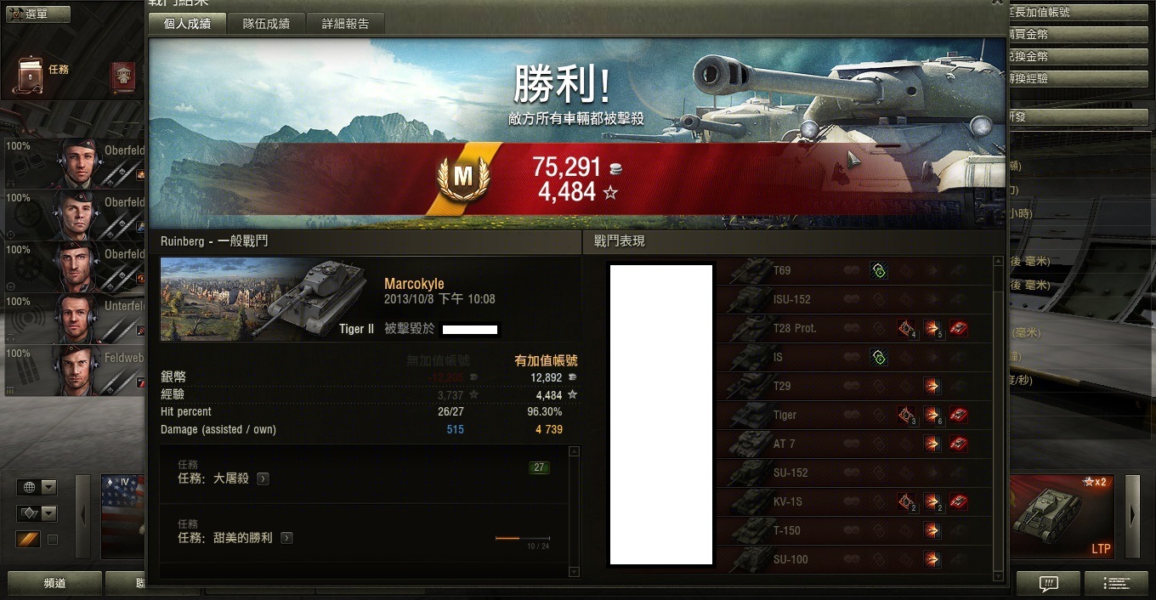Switch to the 隊伍成績 tab

(x=266, y=24)
